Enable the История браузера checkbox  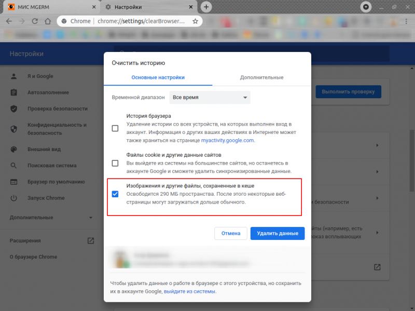coord(115,128)
